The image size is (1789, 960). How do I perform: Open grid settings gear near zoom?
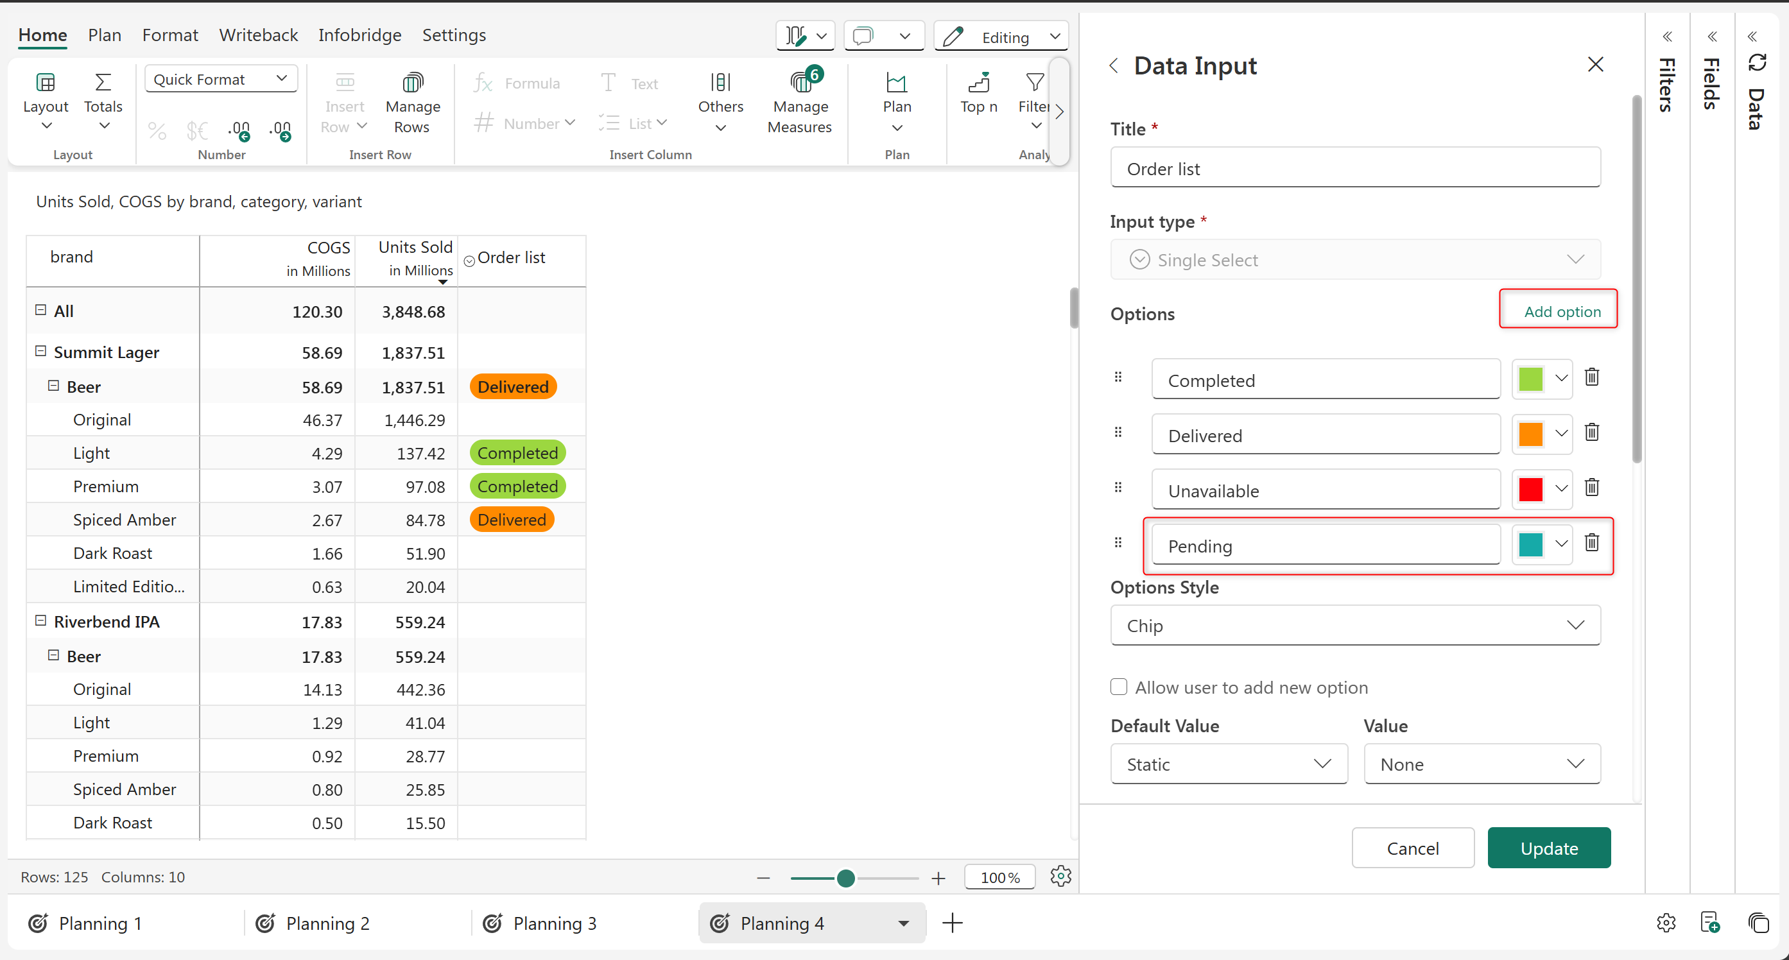(x=1060, y=877)
